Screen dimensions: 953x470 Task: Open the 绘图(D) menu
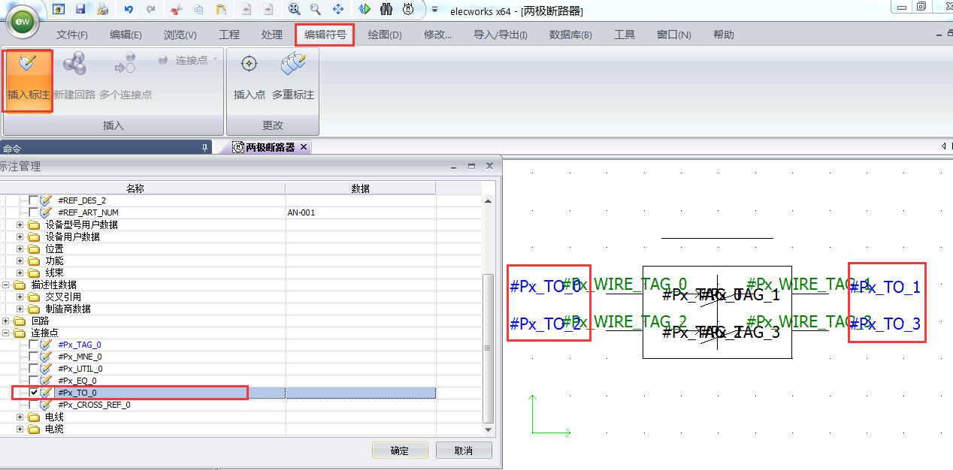click(x=385, y=35)
